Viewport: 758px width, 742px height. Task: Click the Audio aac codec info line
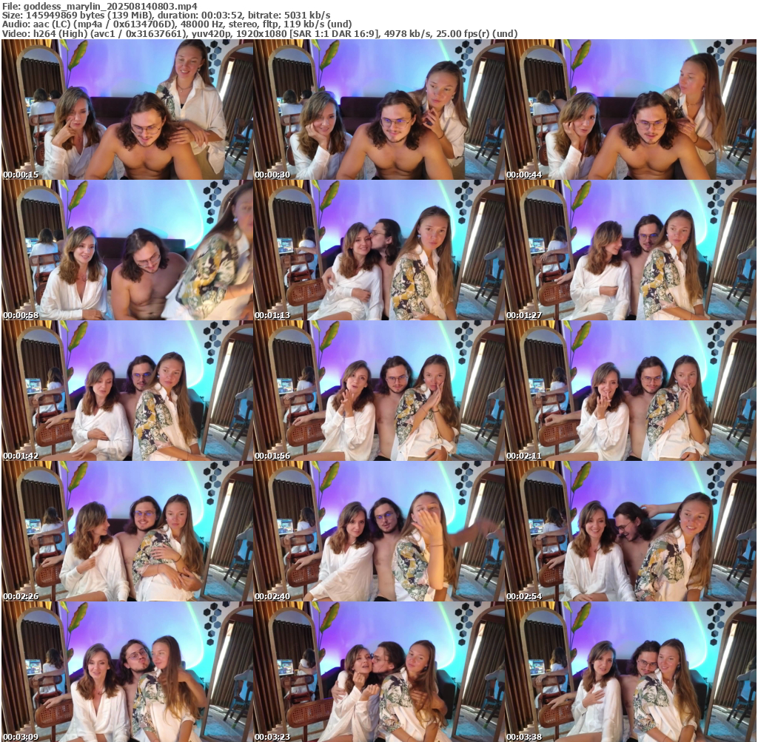tap(177, 24)
